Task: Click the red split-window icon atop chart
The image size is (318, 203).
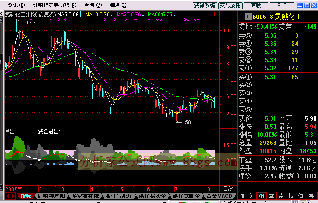Action: pyautogui.click(x=216, y=14)
